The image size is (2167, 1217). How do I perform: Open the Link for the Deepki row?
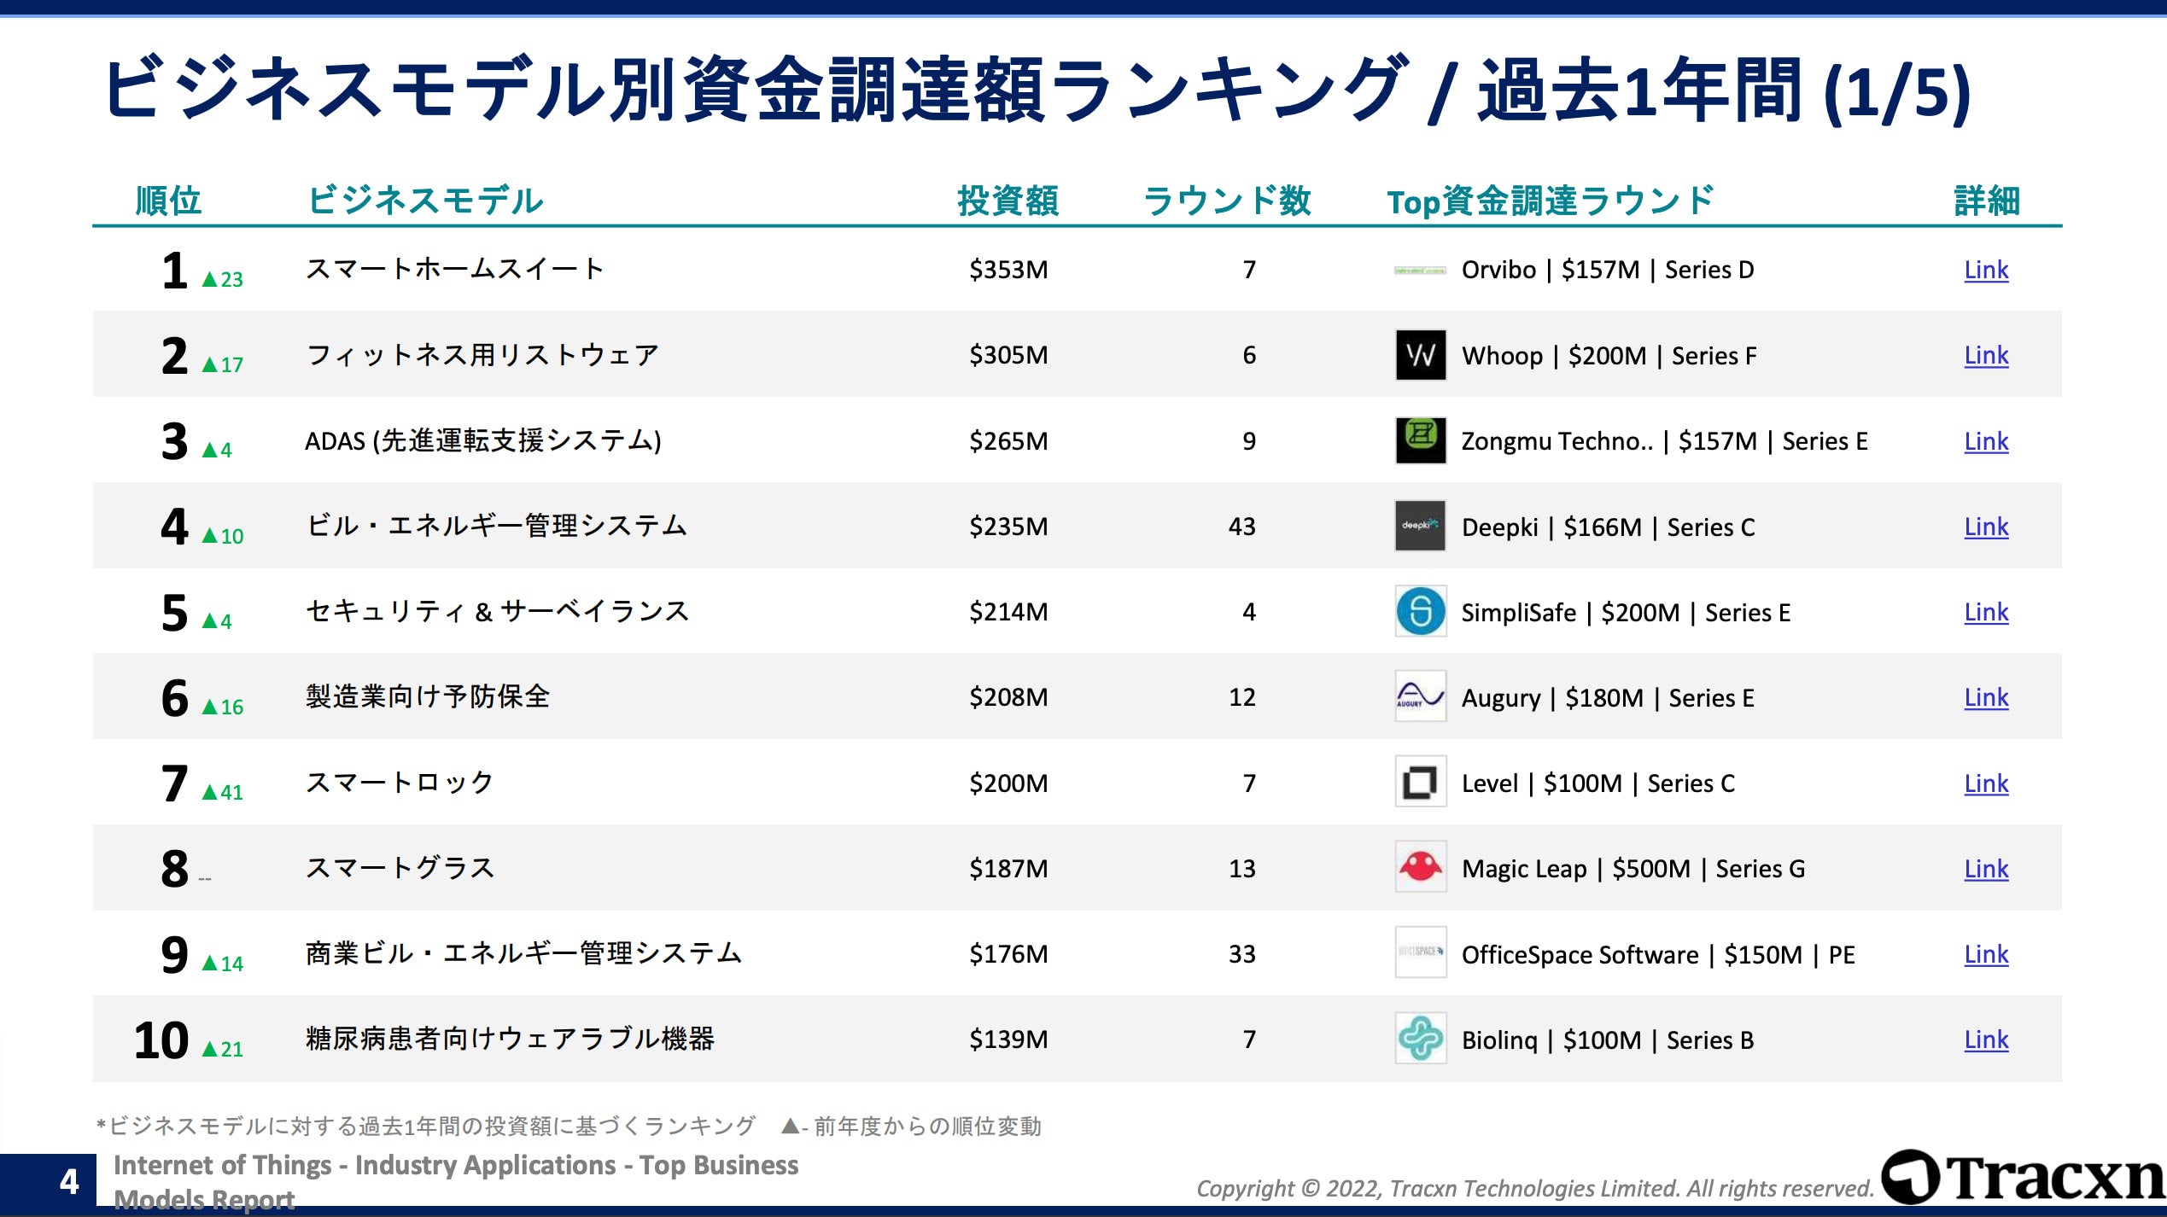pyautogui.click(x=1985, y=527)
